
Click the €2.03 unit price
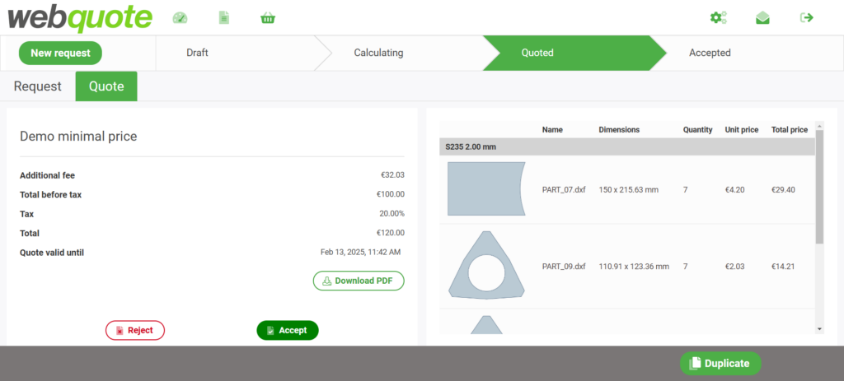pyautogui.click(x=734, y=267)
